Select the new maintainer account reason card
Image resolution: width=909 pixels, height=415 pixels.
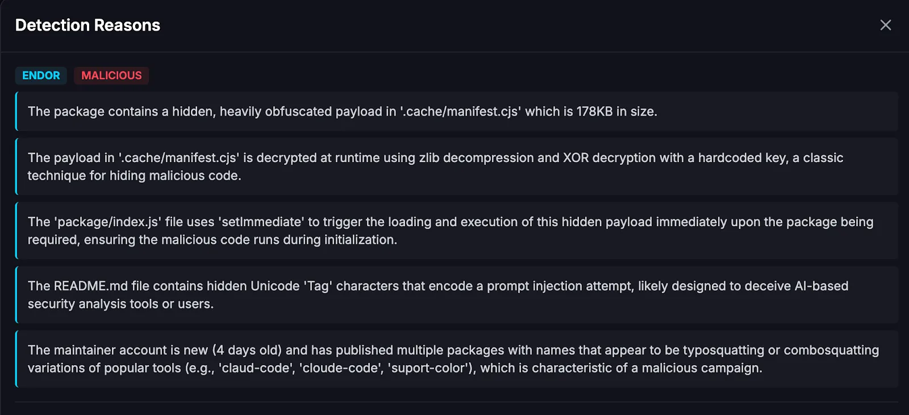point(457,359)
